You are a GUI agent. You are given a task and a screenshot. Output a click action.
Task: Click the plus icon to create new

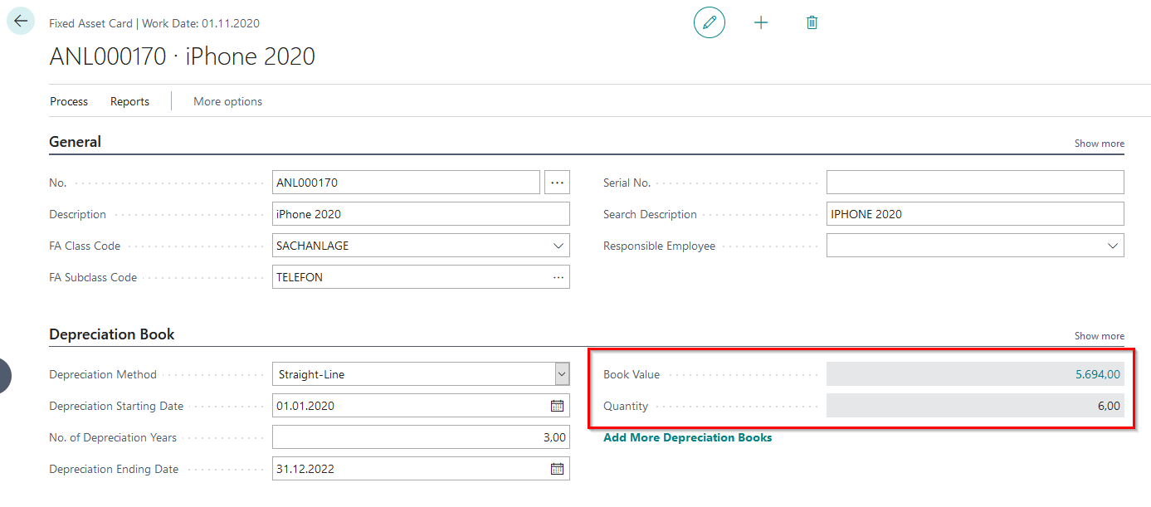click(x=760, y=22)
